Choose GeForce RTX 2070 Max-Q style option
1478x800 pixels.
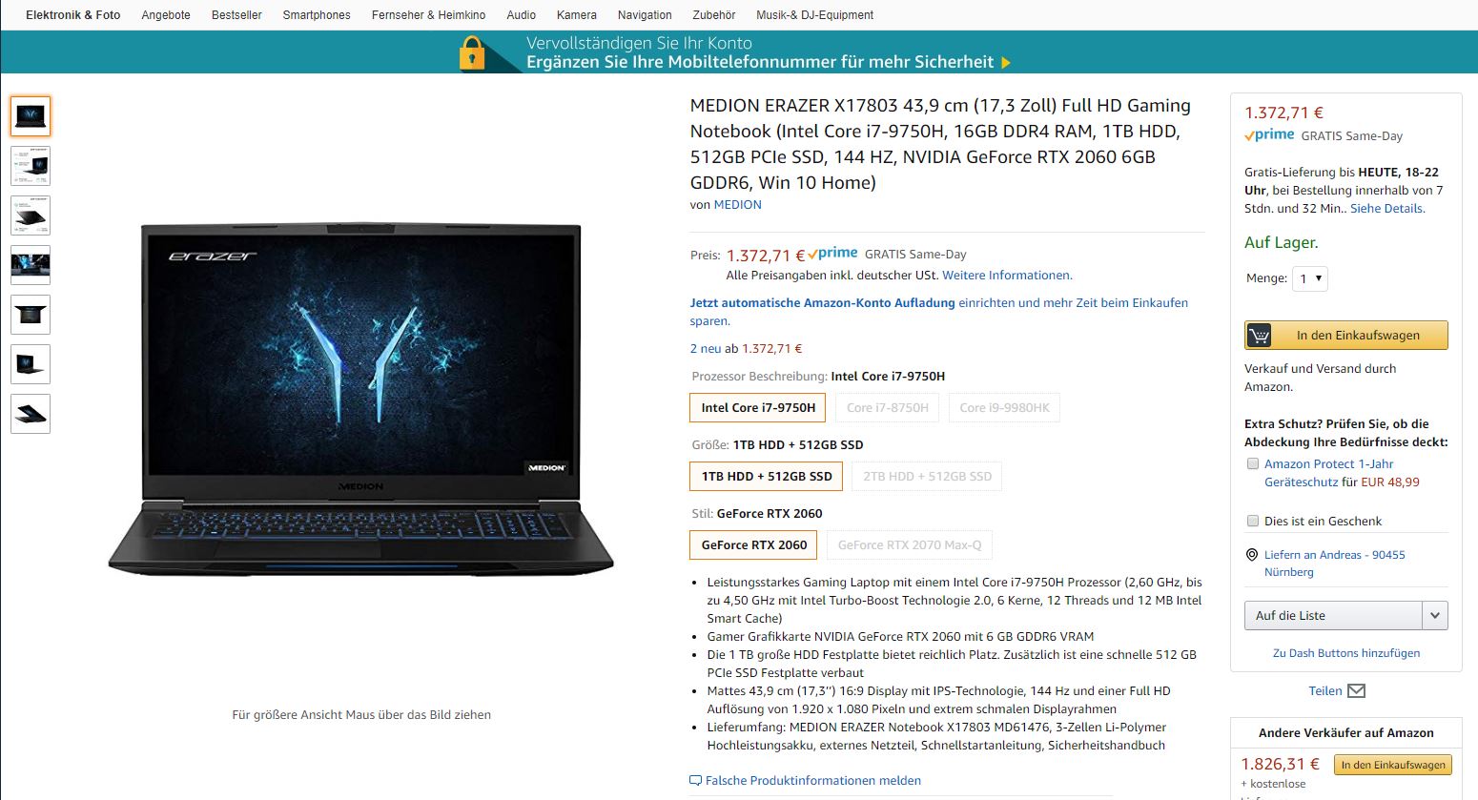click(x=910, y=545)
